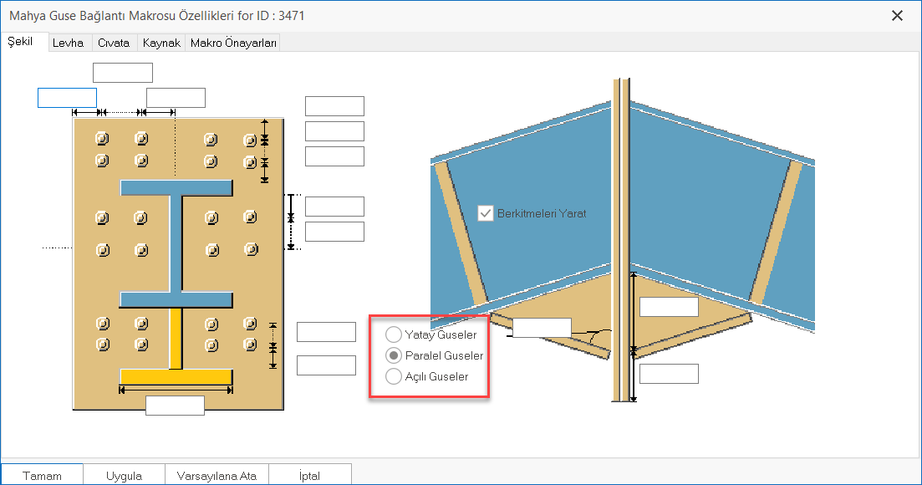Image resolution: width=922 pixels, height=485 pixels.
Task: Click the input field under the yellow flange width dimension
Action: (x=176, y=406)
